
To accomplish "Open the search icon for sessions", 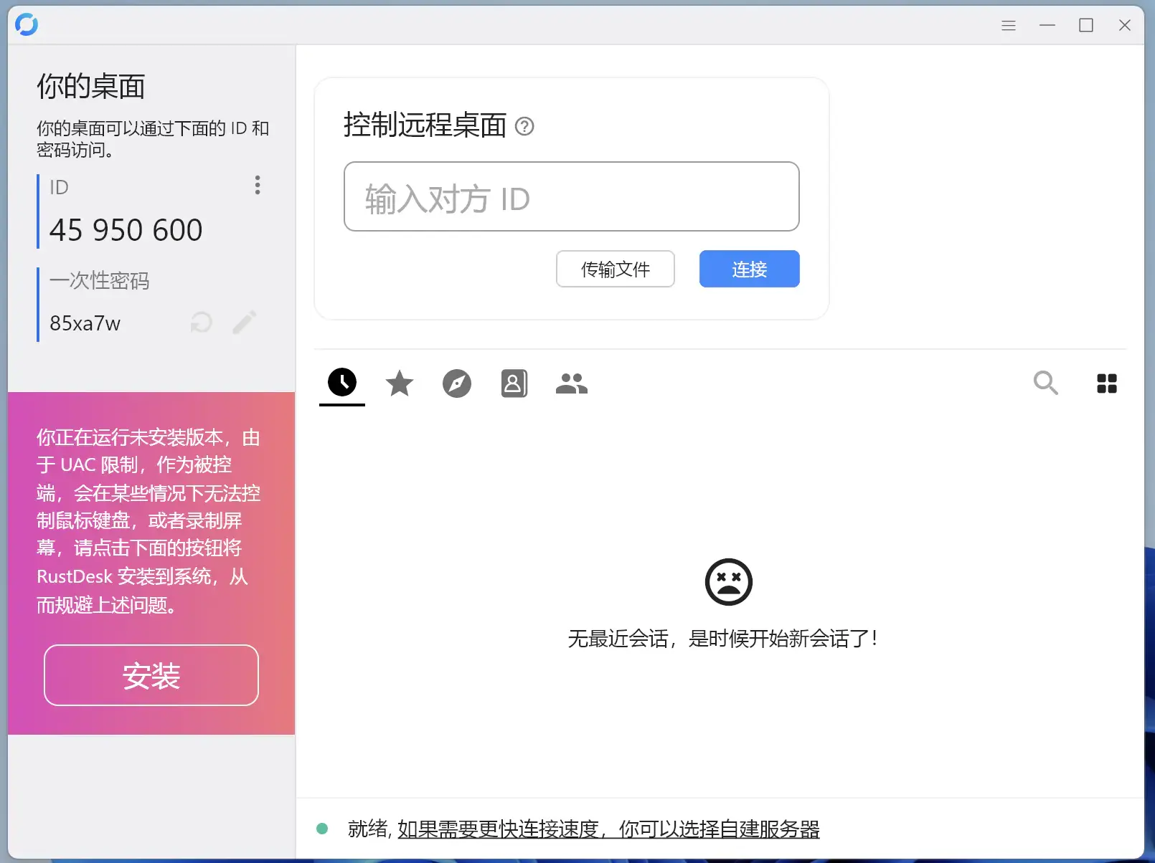I will click(x=1045, y=383).
